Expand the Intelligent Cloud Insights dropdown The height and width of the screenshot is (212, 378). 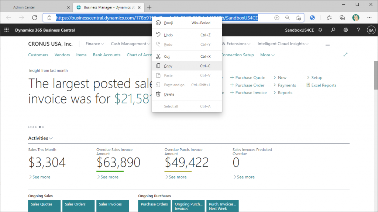283,44
